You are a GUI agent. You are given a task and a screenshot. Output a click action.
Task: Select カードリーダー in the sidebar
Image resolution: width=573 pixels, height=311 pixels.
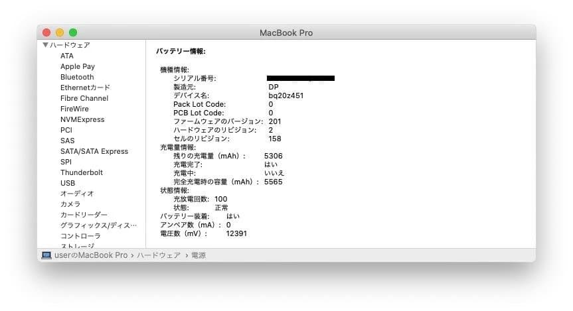click(84, 215)
